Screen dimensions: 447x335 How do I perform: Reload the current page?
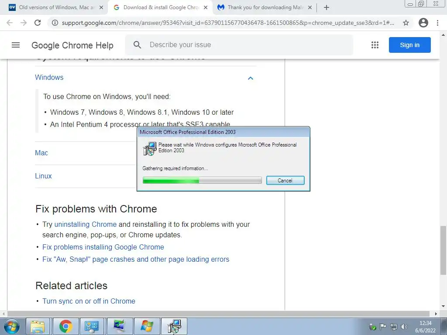[x=38, y=23]
